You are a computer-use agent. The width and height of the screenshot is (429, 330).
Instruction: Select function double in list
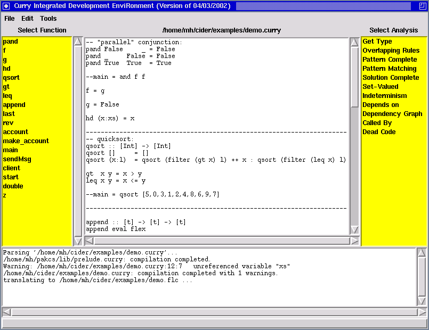click(x=13, y=186)
